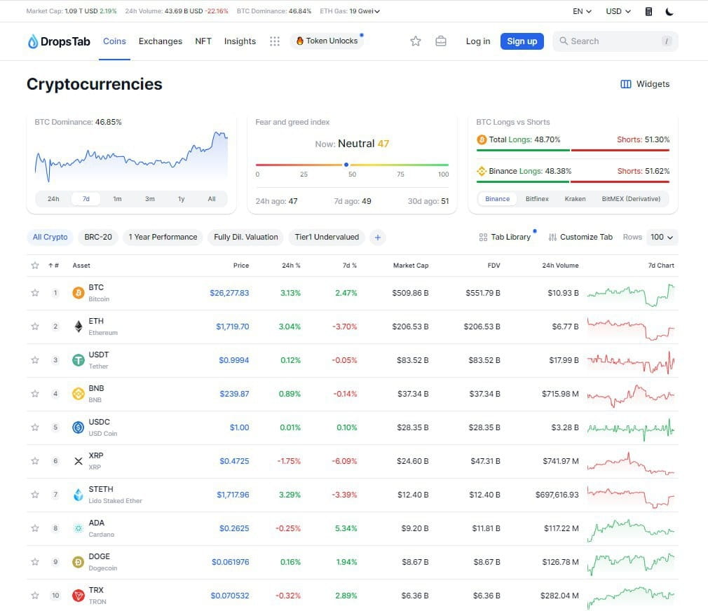Viewport: 708px width, 611px height.
Task: Open Token Unlocks page
Action: click(327, 41)
